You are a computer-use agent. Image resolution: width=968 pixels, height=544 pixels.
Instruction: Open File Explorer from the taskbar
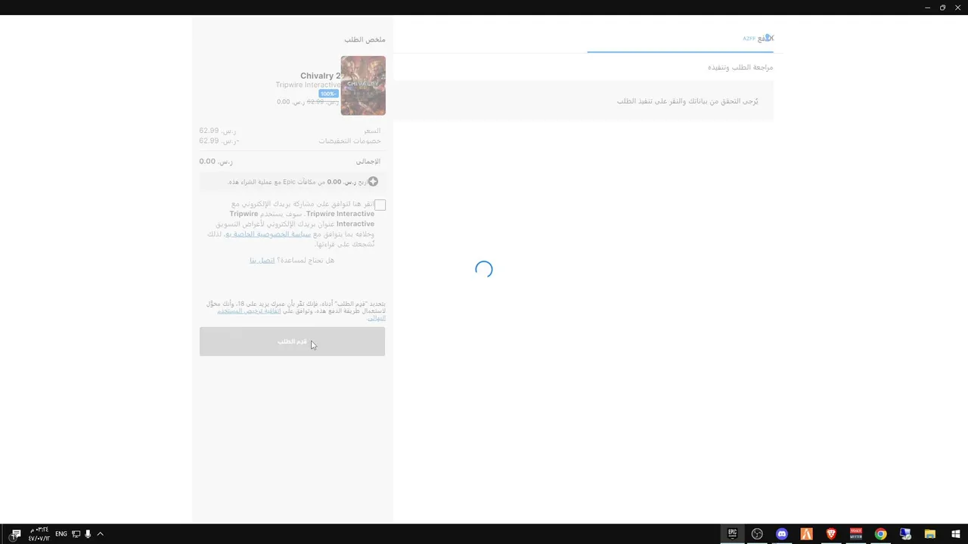[x=930, y=534]
